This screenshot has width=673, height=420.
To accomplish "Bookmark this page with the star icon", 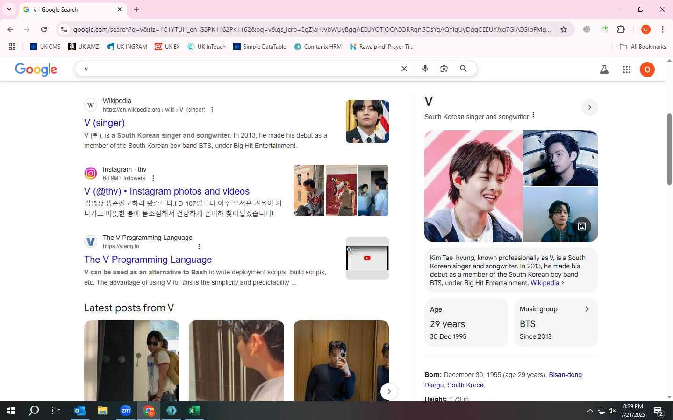I will pos(564,29).
